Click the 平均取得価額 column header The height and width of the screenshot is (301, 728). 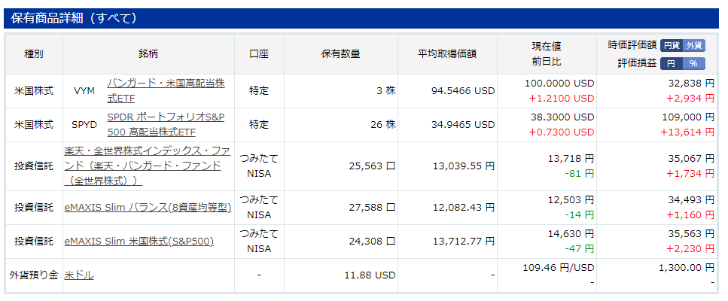point(447,53)
